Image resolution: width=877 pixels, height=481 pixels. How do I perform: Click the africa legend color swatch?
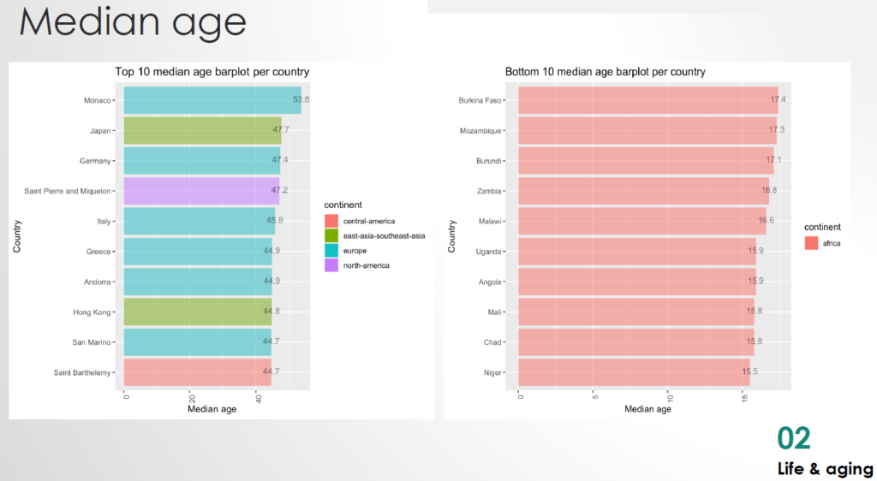pyautogui.click(x=812, y=244)
